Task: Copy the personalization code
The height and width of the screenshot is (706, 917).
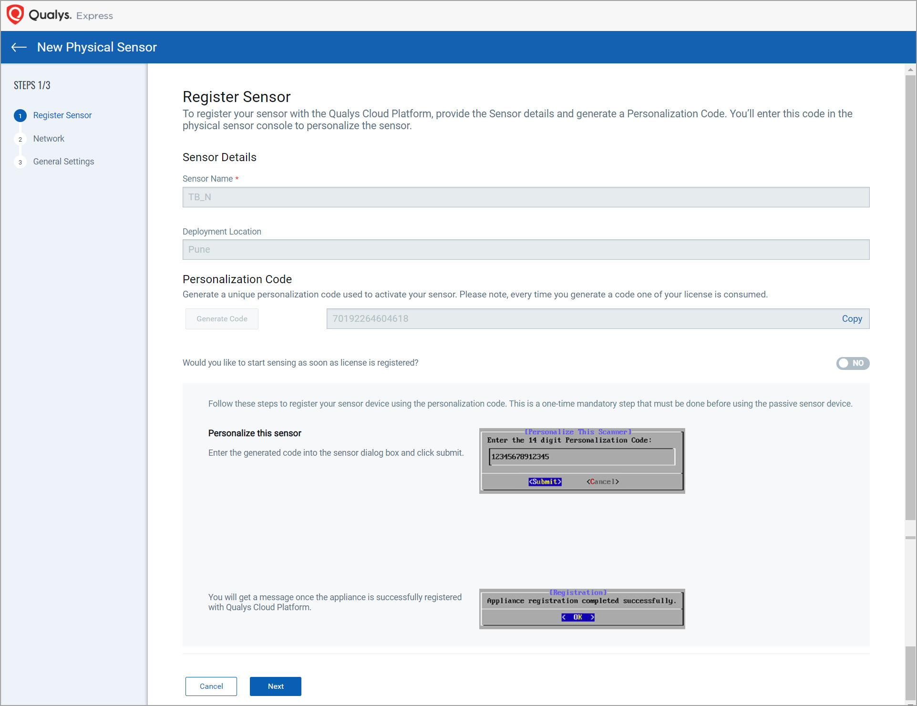Action: pos(852,319)
